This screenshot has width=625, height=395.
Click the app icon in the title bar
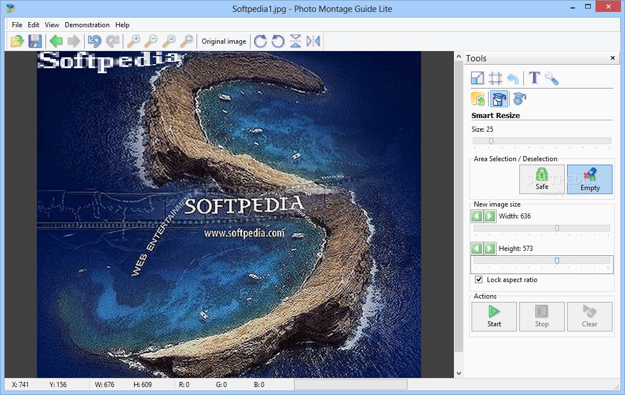(x=10, y=8)
